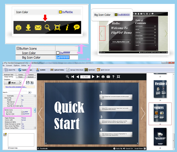Click the yellow italic info icon
This screenshot has height=152, width=177.
tap(67, 27)
